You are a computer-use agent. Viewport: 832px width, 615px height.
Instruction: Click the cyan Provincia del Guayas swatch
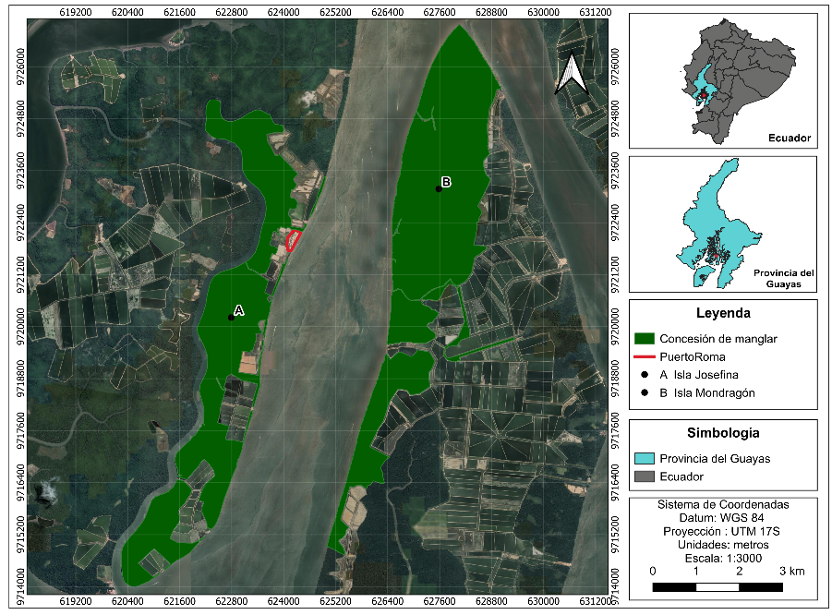pos(645,458)
